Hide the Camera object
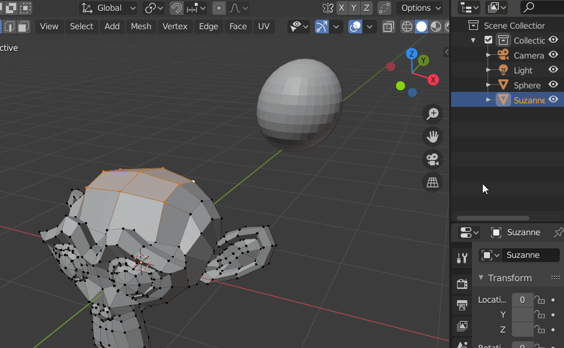 553,55
